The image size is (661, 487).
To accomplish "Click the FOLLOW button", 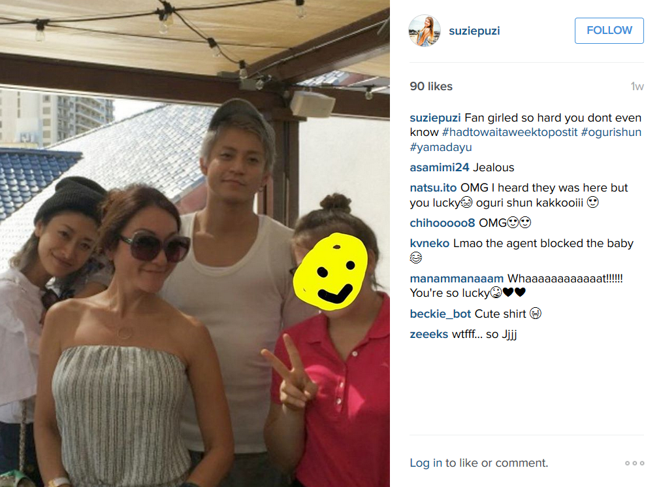I will coord(609,30).
